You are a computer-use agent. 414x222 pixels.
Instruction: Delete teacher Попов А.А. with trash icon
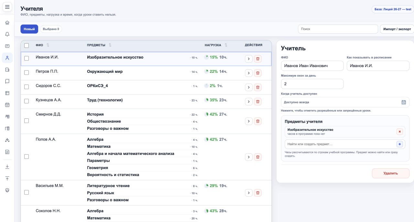[x=258, y=157]
